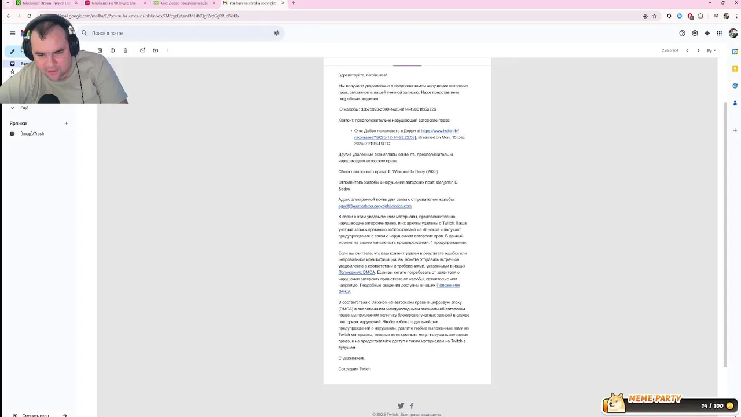The width and height of the screenshot is (741, 417).
Task: Open a new browser tab
Action: click(293, 3)
